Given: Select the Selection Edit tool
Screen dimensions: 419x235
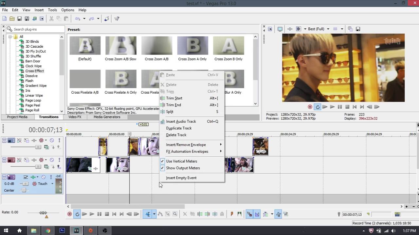Looking at the screenshot, I should coord(167,214).
